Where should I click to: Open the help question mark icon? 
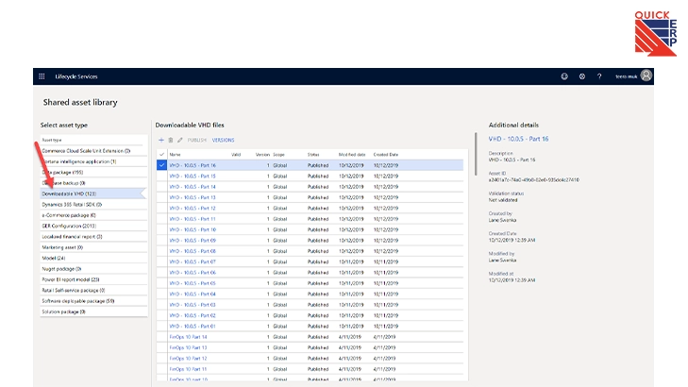click(599, 76)
